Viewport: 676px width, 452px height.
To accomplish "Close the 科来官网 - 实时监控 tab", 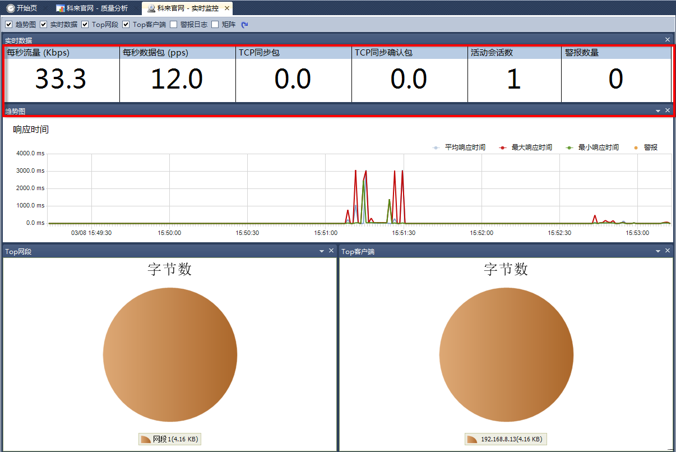I will (x=226, y=8).
